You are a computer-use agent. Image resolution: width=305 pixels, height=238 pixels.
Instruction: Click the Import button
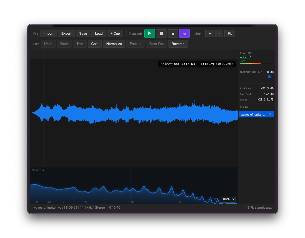click(48, 34)
